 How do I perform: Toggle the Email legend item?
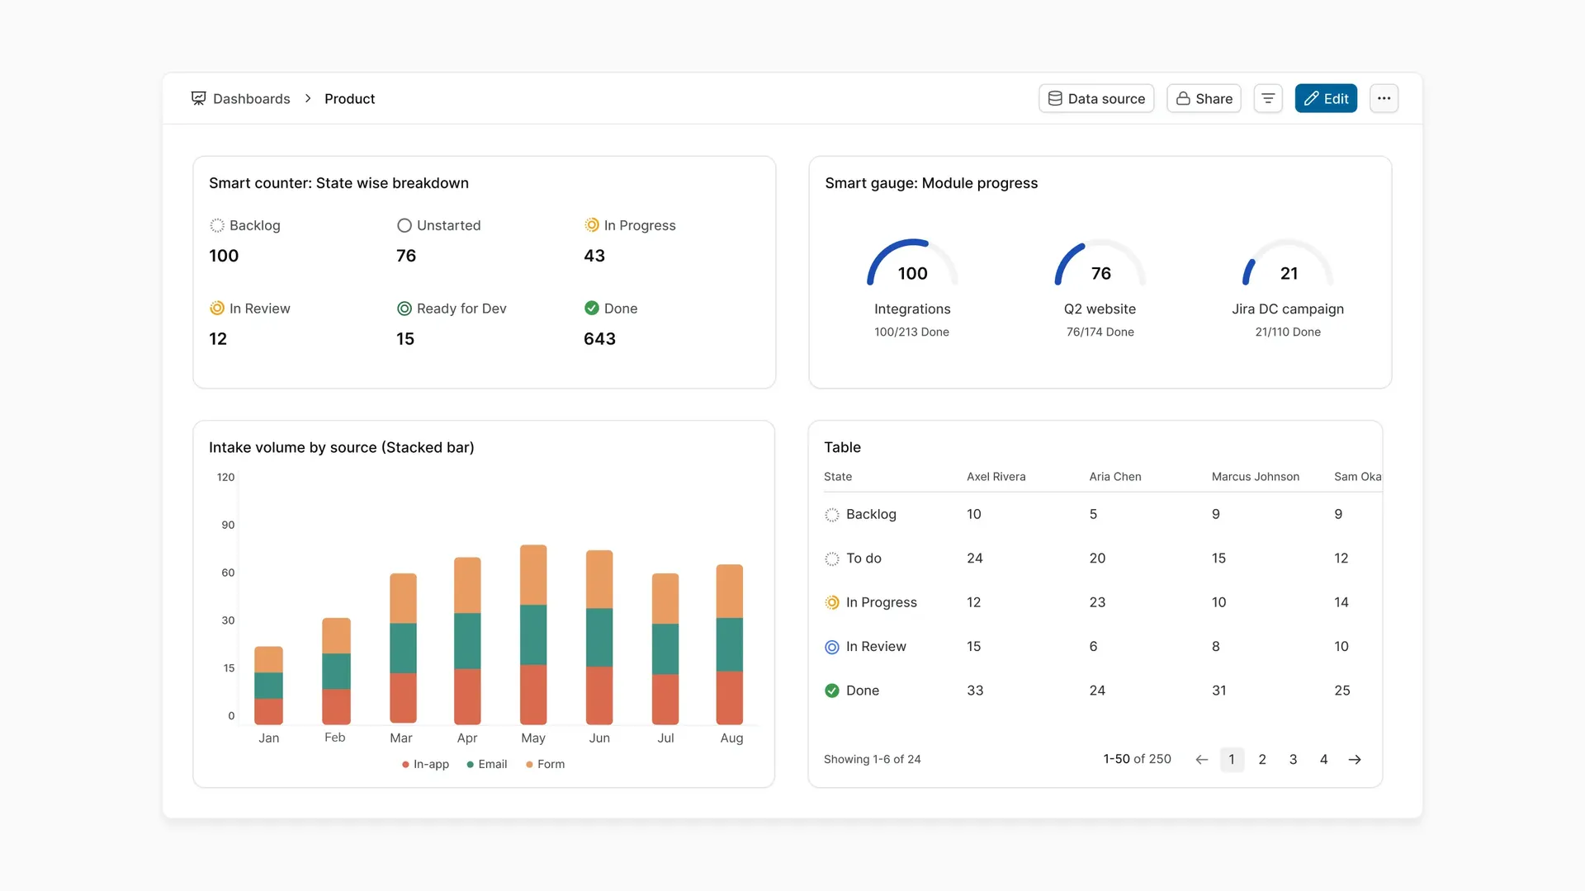[487, 765]
